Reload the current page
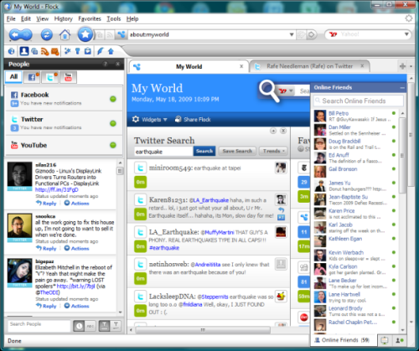Screen dimensions: 419x351 47,34
